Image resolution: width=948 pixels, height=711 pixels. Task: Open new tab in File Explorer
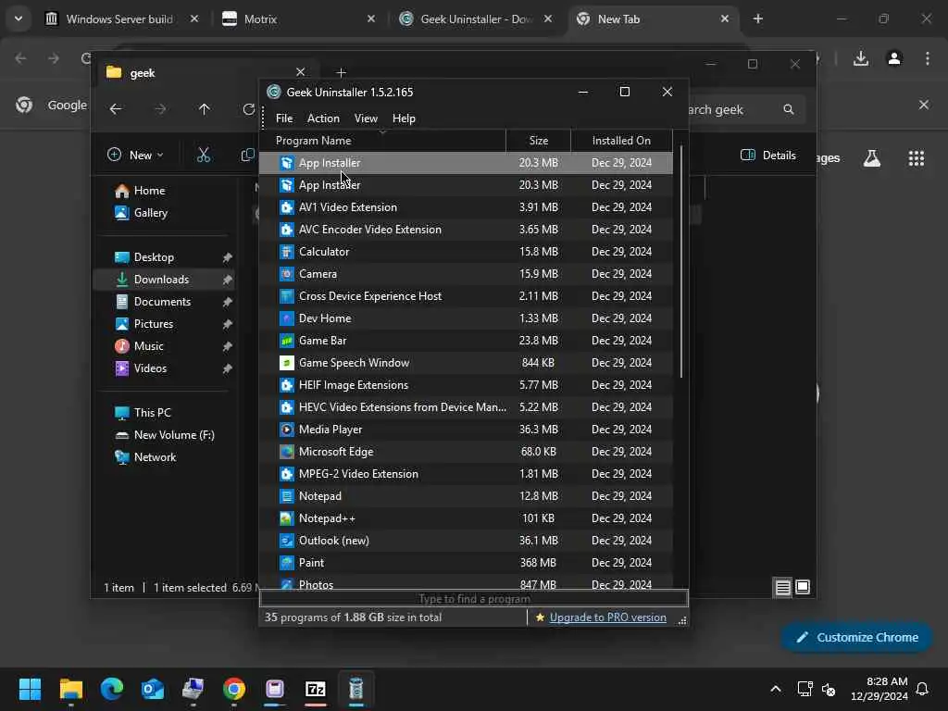coord(341,72)
